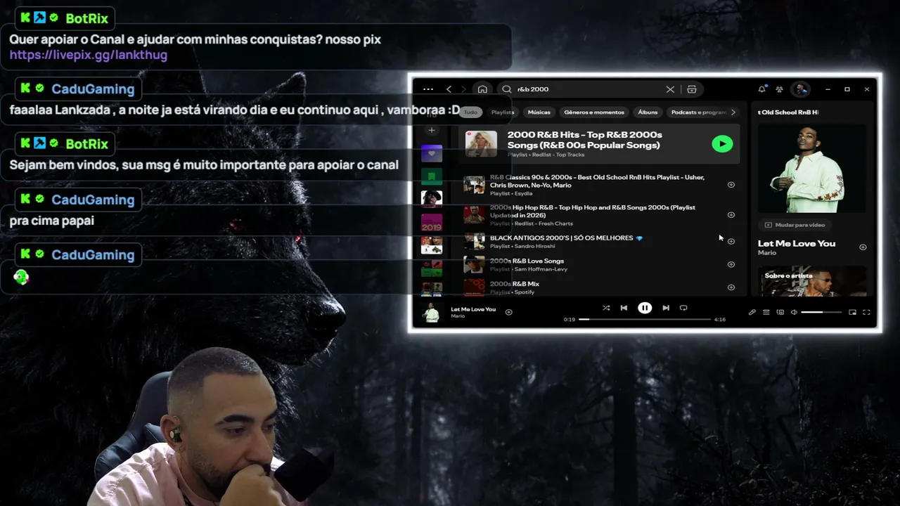
Task: Clear the 'r&b 2000' search text
Action: [670, 89]
